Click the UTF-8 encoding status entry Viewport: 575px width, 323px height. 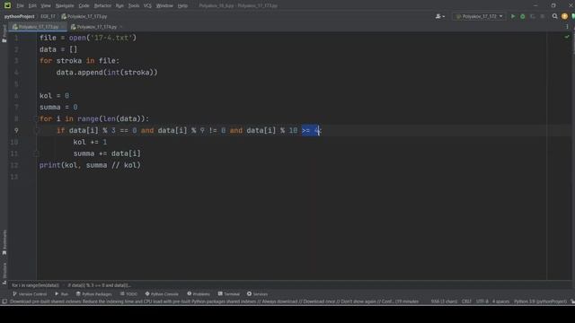click(482, 301)
